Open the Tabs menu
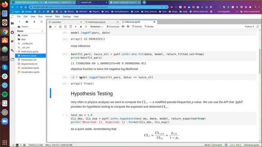This screenshot has width=262, height=147. click(57, 16)
